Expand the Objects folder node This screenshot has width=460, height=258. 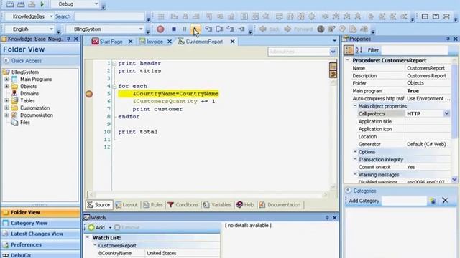6,86
